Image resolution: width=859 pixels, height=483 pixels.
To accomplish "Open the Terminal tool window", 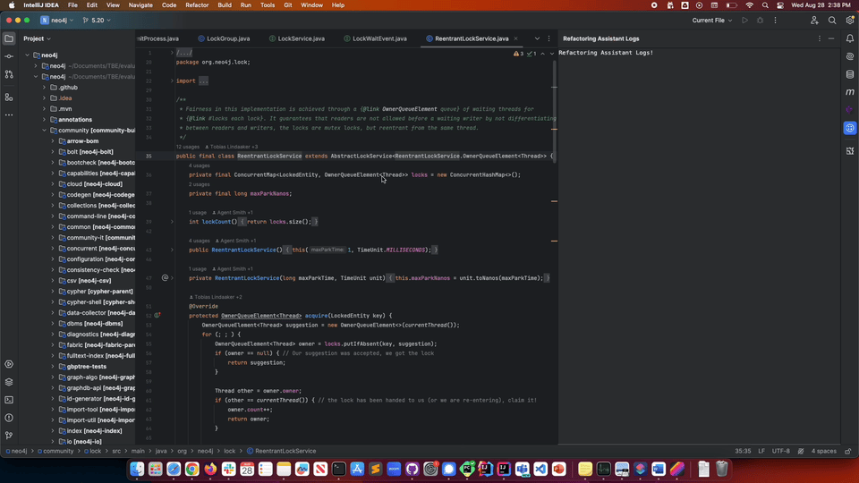I will tap(9, 400).
